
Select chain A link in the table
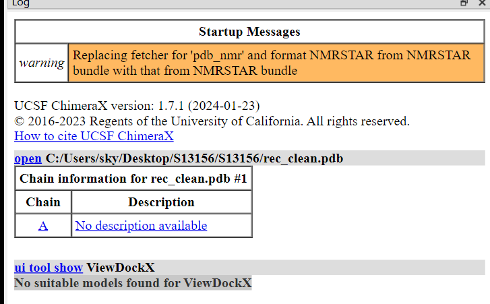tap(43, 226)
